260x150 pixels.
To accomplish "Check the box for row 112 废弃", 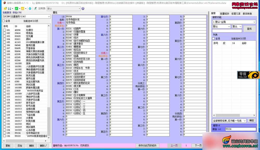I will coord(4,63).
